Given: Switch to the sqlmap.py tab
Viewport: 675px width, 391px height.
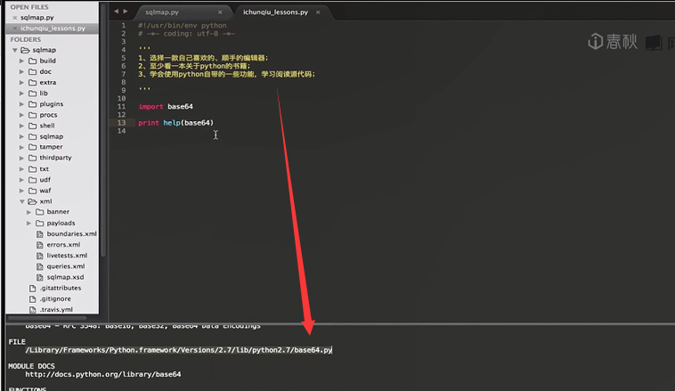Looking at the screenshot, I should point(162,12).
